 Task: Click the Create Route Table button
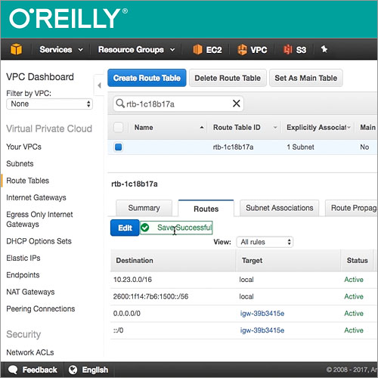click(x=147, y=78)
